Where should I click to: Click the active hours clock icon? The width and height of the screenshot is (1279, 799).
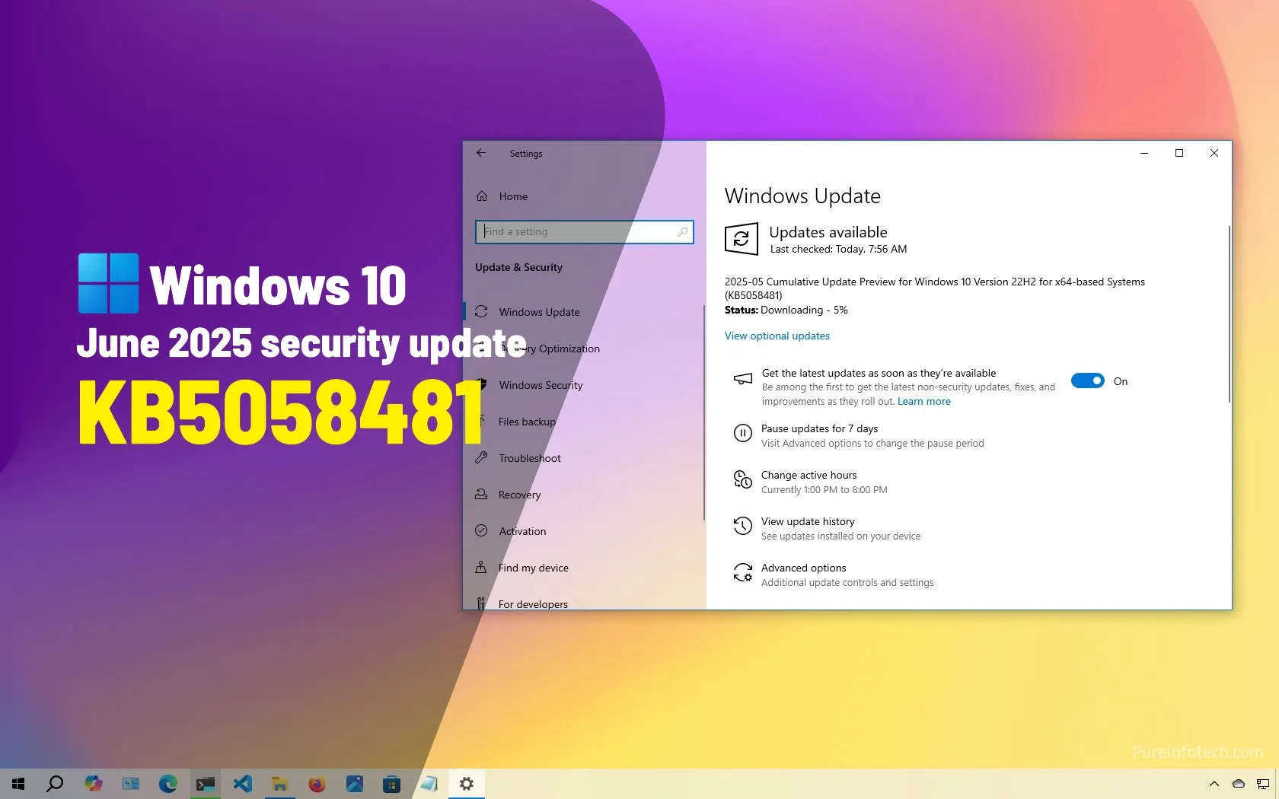tap(742, 479)
